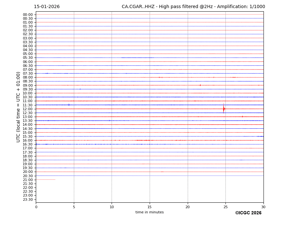Click the large red spike on the 12:00 trace
The width and height of the screenshot is (299, 225).
[x=224, y=109]
